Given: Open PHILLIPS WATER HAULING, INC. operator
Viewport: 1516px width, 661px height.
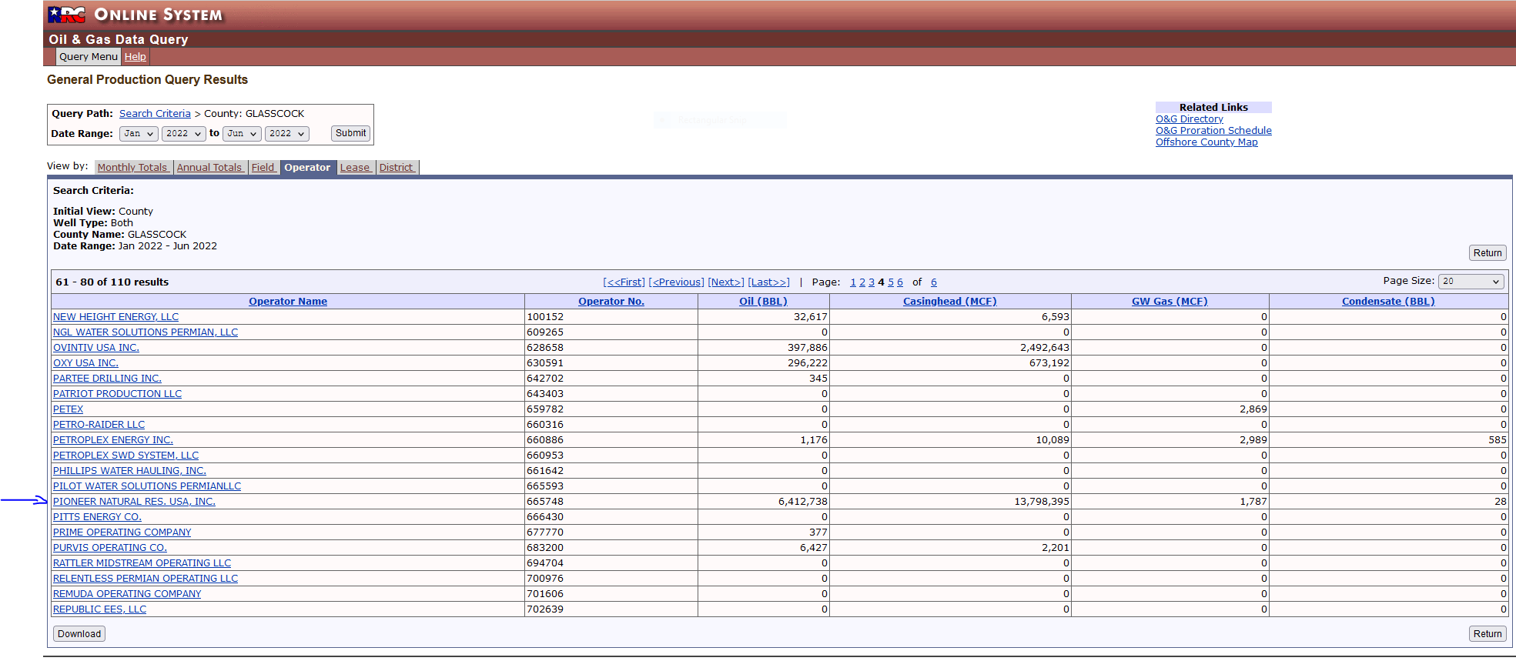Looking at the screenshot, I should (x=129, y=471).
